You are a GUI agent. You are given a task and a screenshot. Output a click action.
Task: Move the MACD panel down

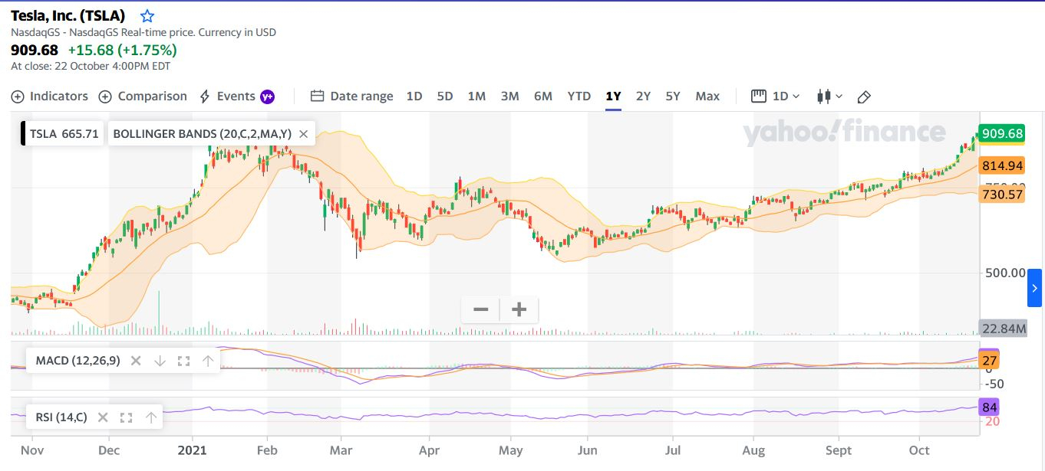coord(160,361)
